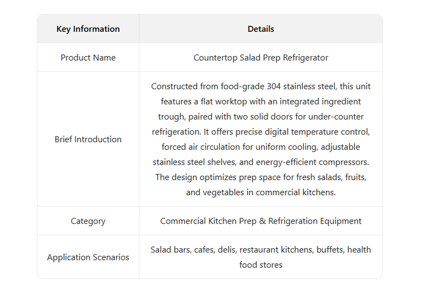The width and height of the screenshot is (421, 294).
Task: Click the phrase 'forced air circulation'
Action: [202, 147]
